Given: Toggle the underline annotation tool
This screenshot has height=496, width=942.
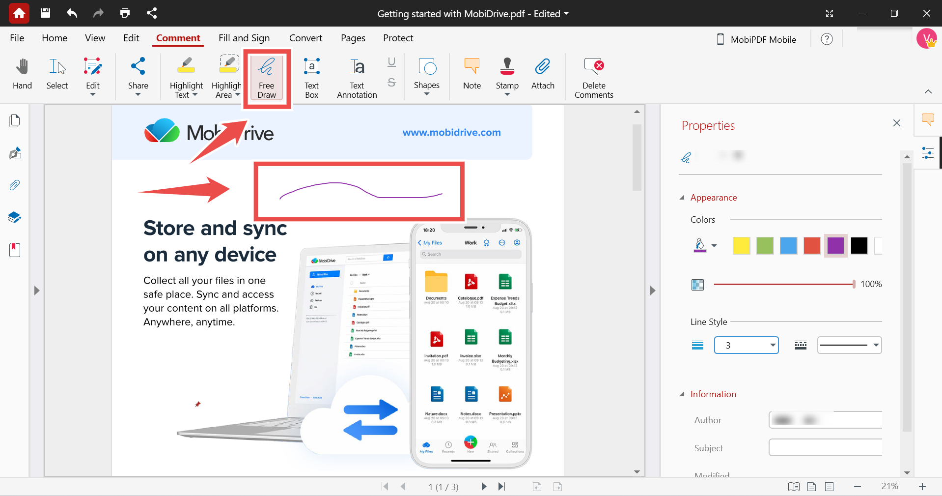Looking at the screenshot, I should click(x=391, y=62).
